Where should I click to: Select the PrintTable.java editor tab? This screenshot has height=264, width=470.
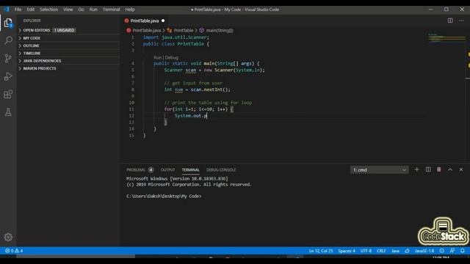pyautogui.click(x=145, y=21)
